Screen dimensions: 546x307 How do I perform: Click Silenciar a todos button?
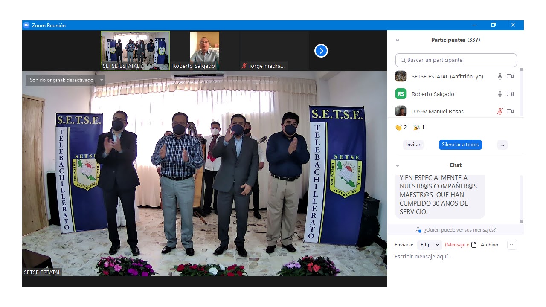click(x=460, y=145)
